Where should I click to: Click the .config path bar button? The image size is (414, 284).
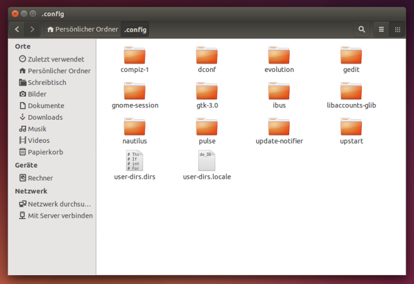135,29
